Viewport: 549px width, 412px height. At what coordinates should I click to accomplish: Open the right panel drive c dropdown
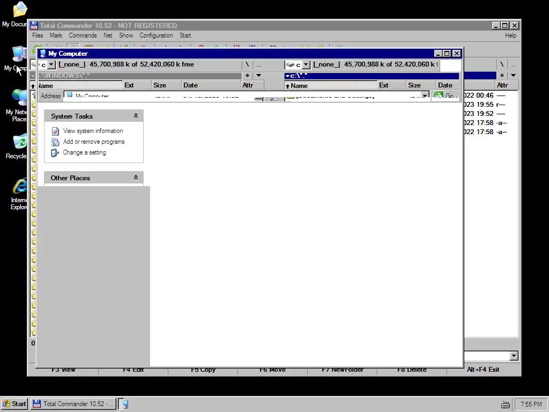click(x=306, y=64)
